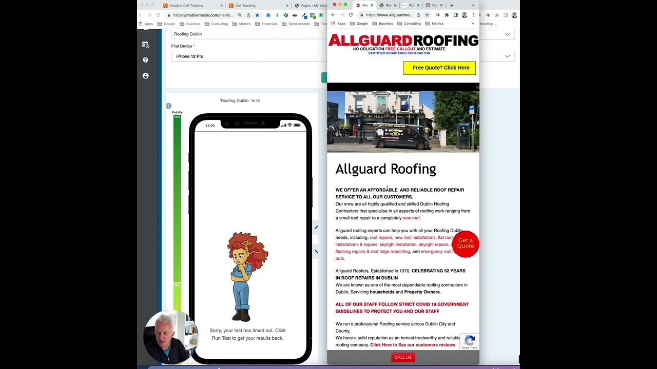Open a new tab with the plus button
The image size is (657, 369).
coord(452,5)
